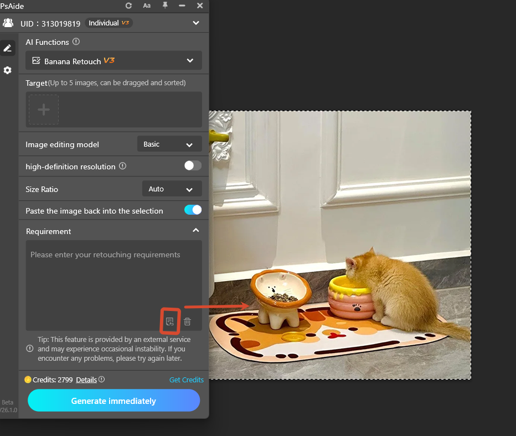The image size is (516, 436).
Task: Collapse the Requirement section
Action: coord(195,230)
